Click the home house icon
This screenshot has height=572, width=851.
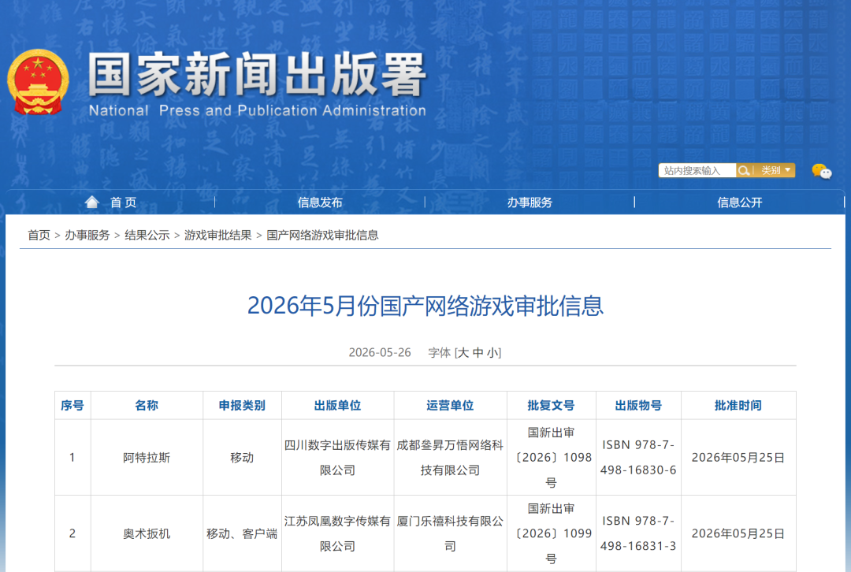[91, 202]
